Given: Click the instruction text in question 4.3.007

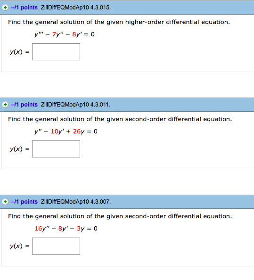Looking at the screenshot, I should click(x=120, y=216).
